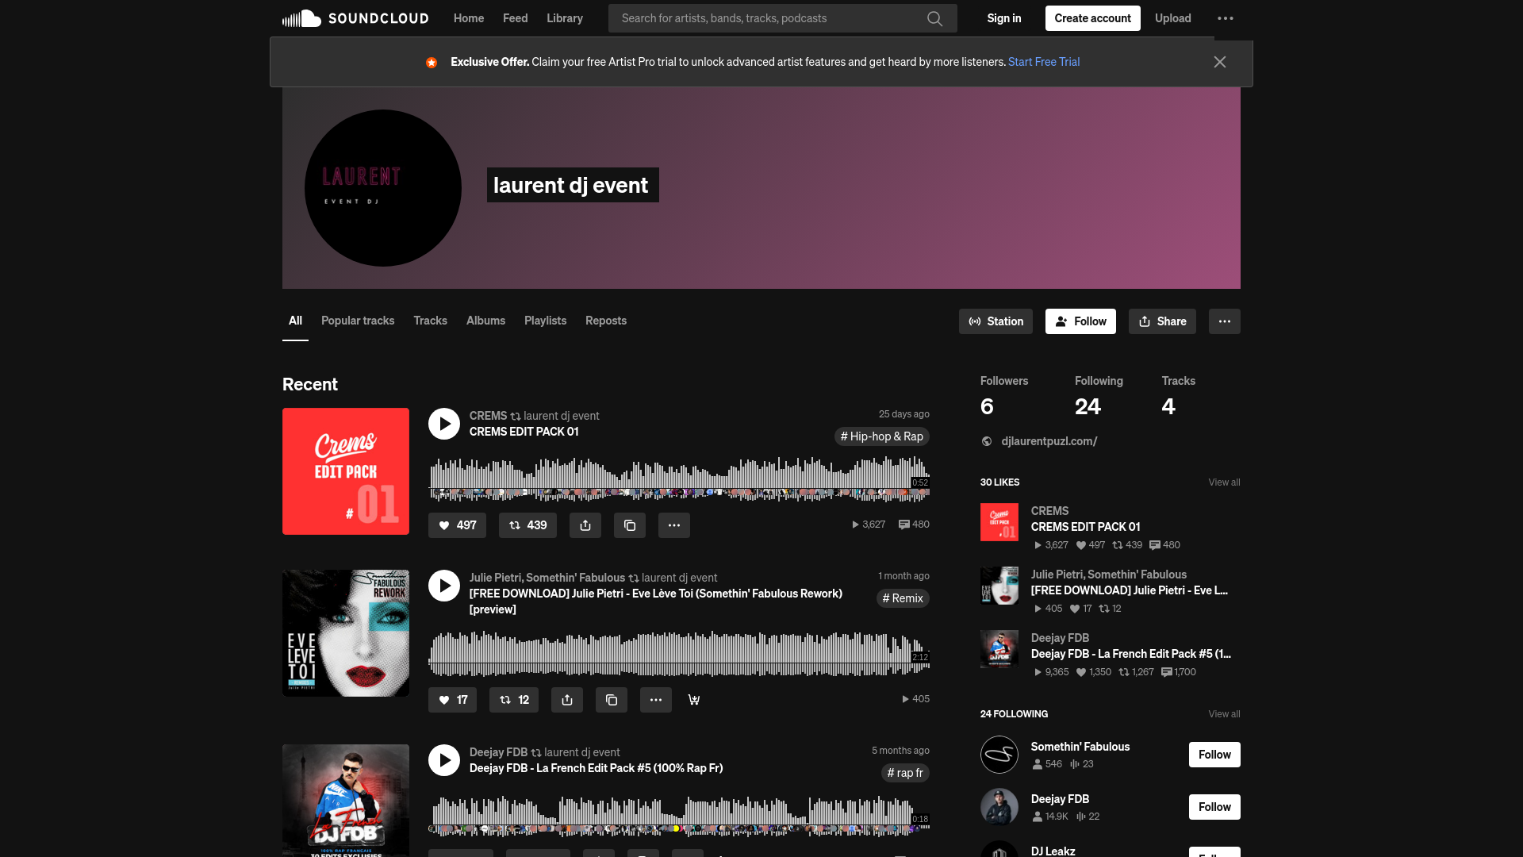Screen dimensions: 1523x857
Task: Share the CREMS EDIT PACK 01 track
Action: [585, 525]
